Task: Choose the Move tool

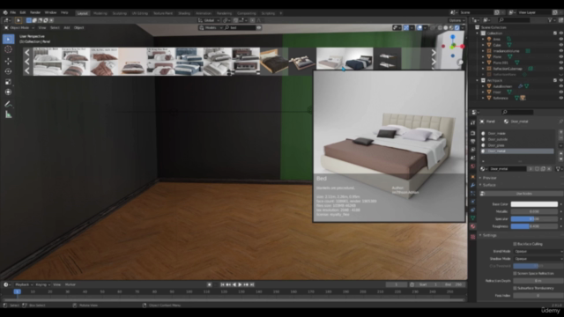Action: pyautogui.click(x=8, y=61)
